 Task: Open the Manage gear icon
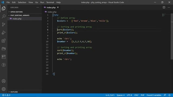[4, 89]
